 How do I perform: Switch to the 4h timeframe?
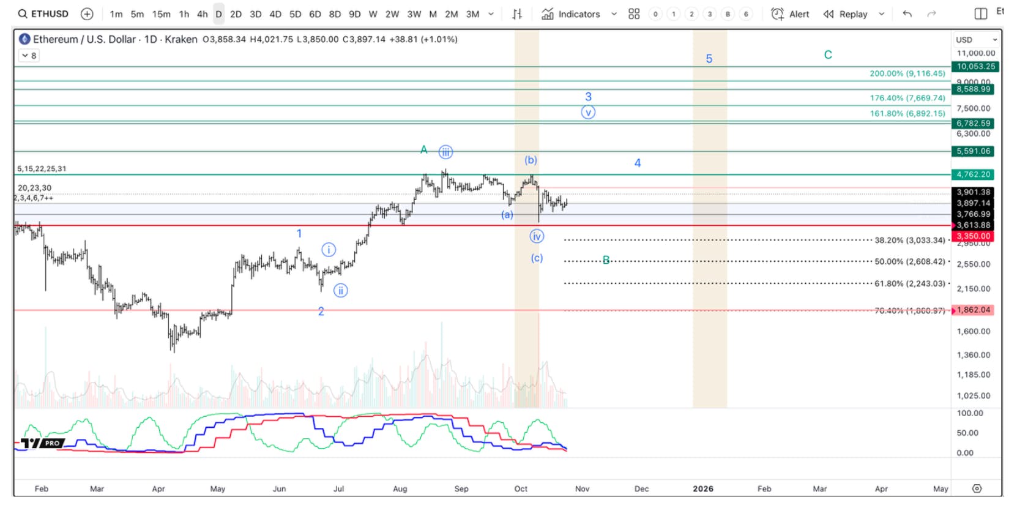(x=202, y=13)
